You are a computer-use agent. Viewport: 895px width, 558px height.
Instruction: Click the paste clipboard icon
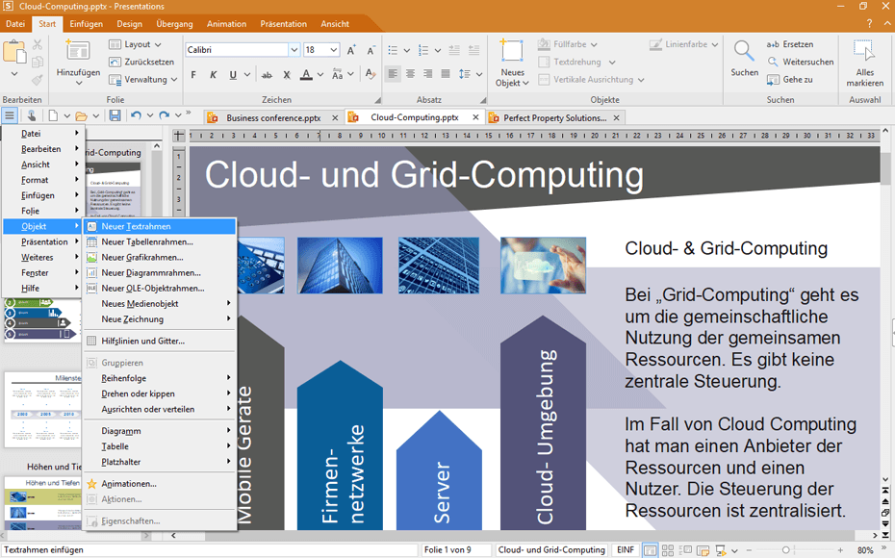tap(14, 52)
